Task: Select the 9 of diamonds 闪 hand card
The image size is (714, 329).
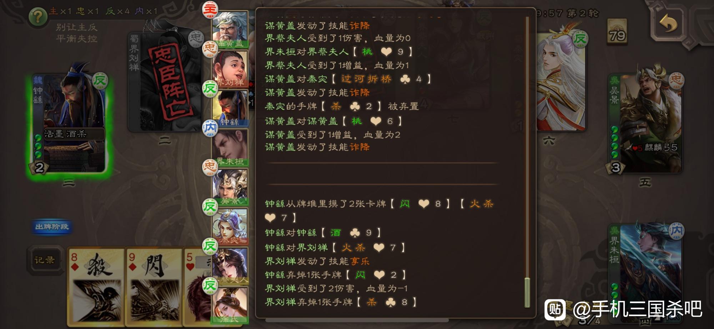Action: (x=154, y=287)
